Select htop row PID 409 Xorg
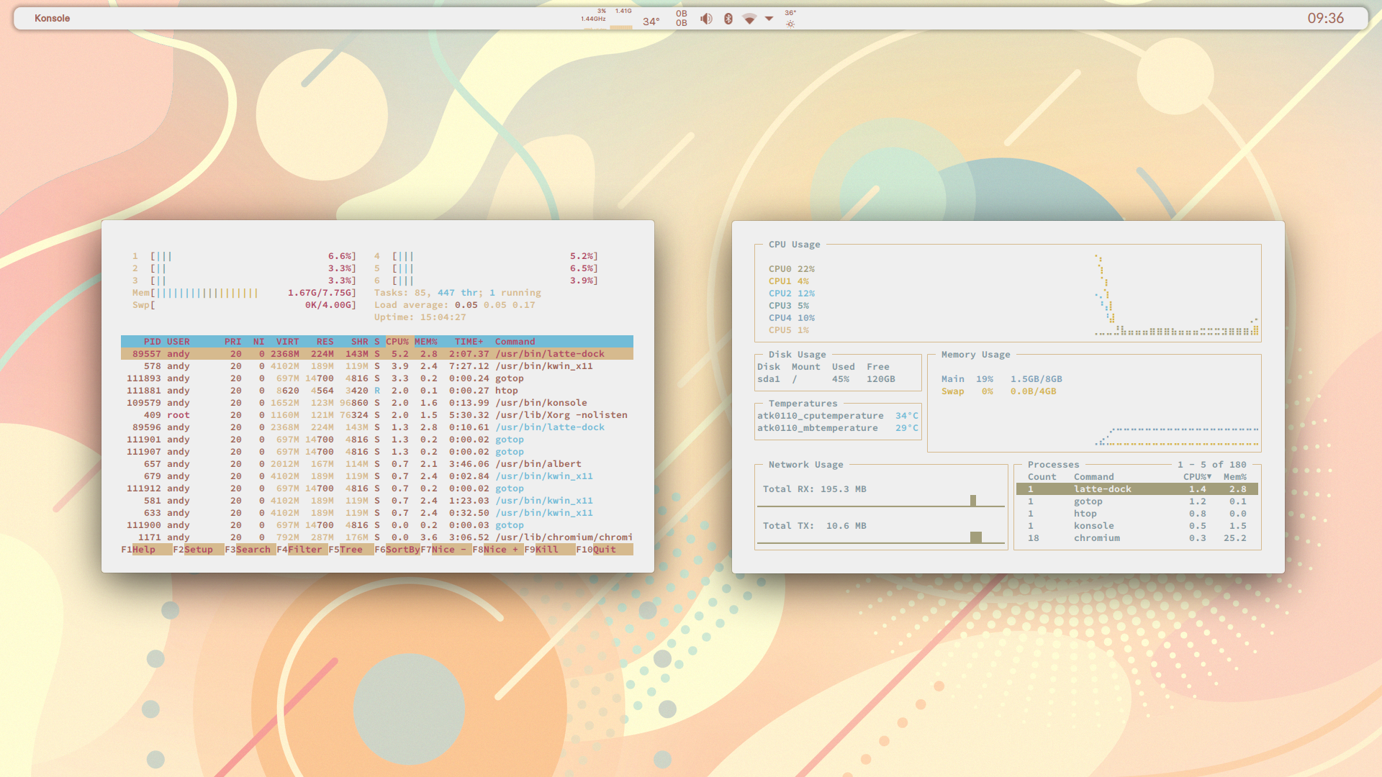The height and width of the screenshot is (777, 1382). point(377,415)
